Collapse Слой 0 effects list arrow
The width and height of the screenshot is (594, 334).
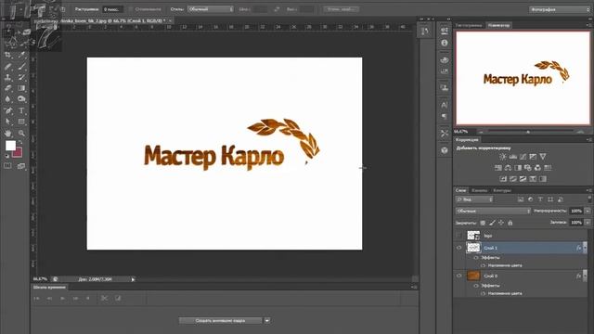[x=586, y=276]
